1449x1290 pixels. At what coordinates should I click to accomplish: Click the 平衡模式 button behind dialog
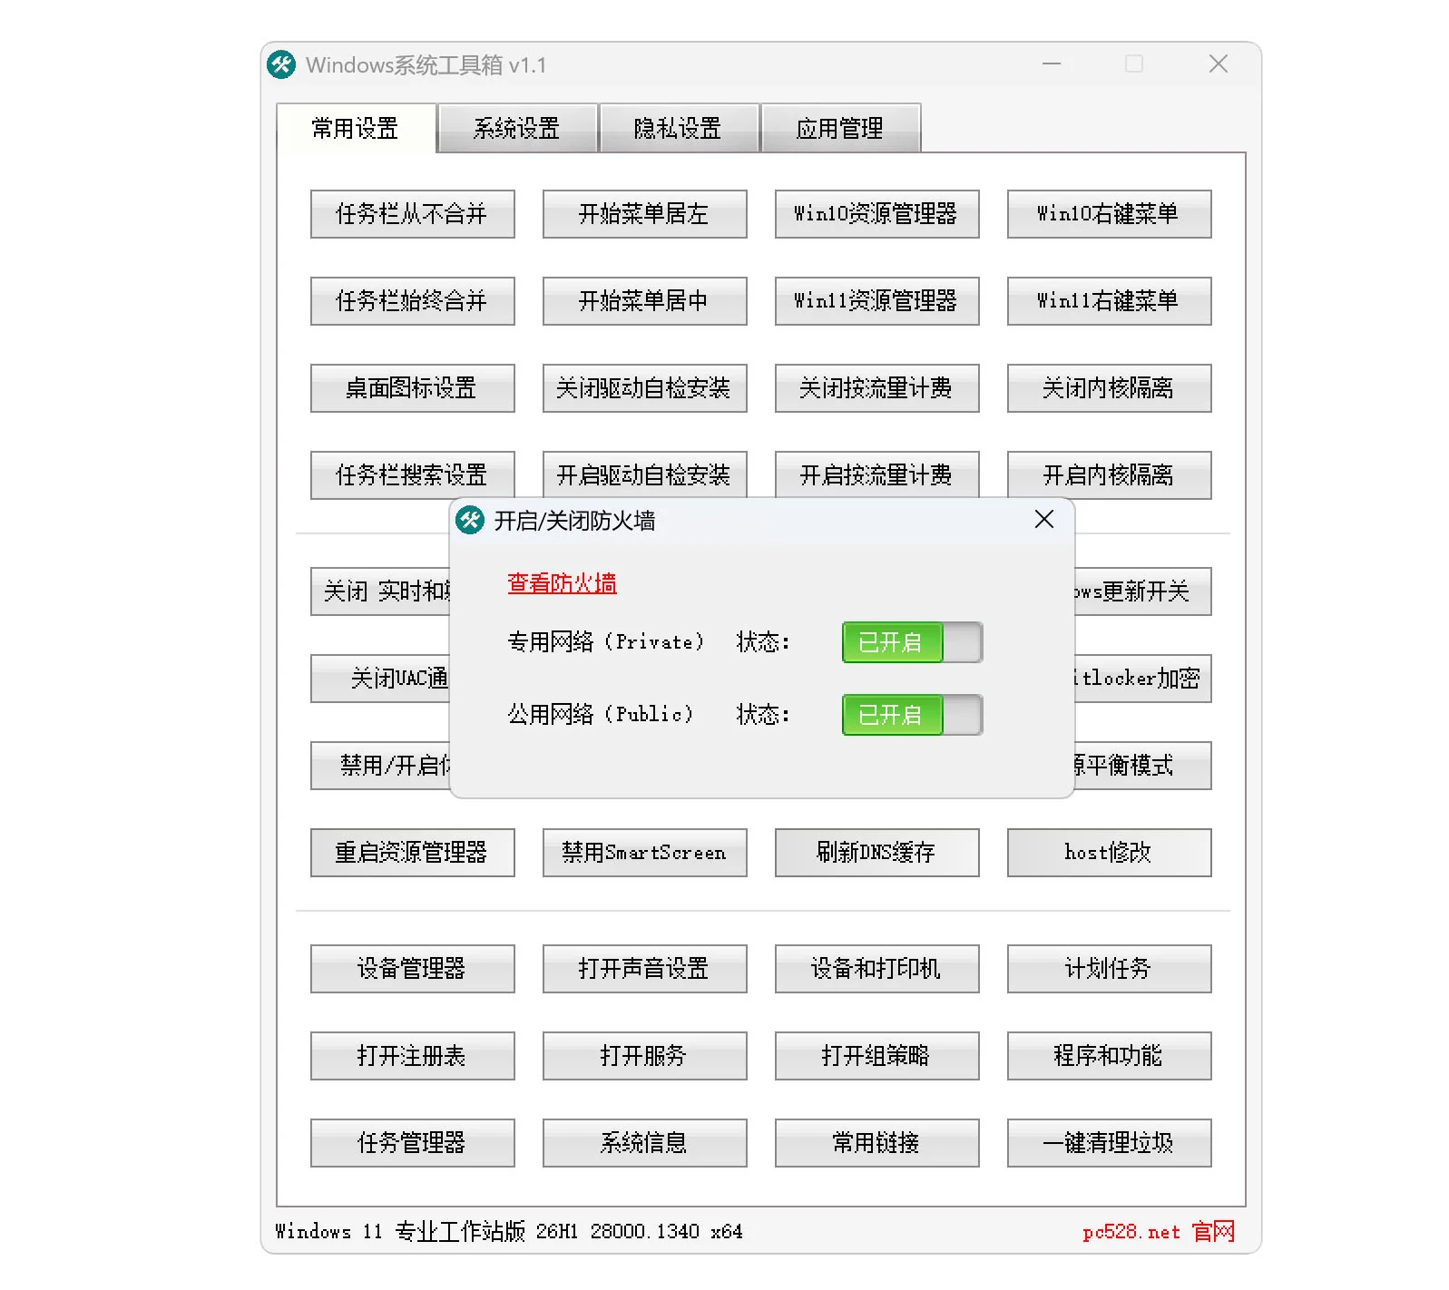(x=1143, y=766)
